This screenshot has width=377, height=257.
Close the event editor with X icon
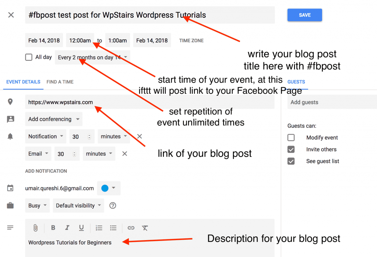pos(11,15)
